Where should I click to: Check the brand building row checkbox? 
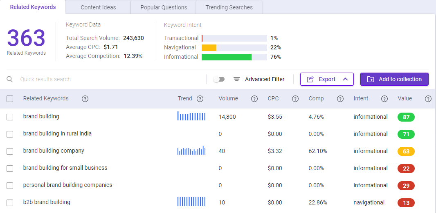tap(10, 117)
